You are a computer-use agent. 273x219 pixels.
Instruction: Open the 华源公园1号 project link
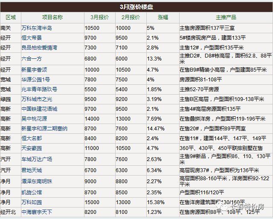click(36, 80)
